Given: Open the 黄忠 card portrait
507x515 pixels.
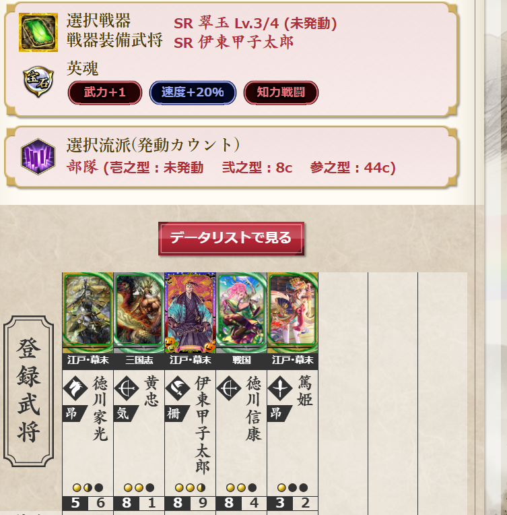Looking at the screenshot, I should click(139, 313).
